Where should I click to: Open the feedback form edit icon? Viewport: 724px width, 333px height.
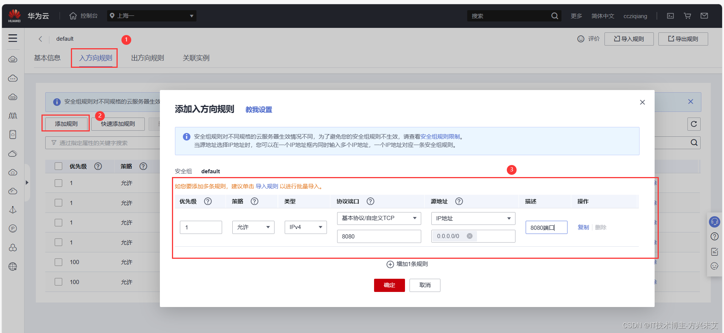pyautogui.click(x=715, y=252)
